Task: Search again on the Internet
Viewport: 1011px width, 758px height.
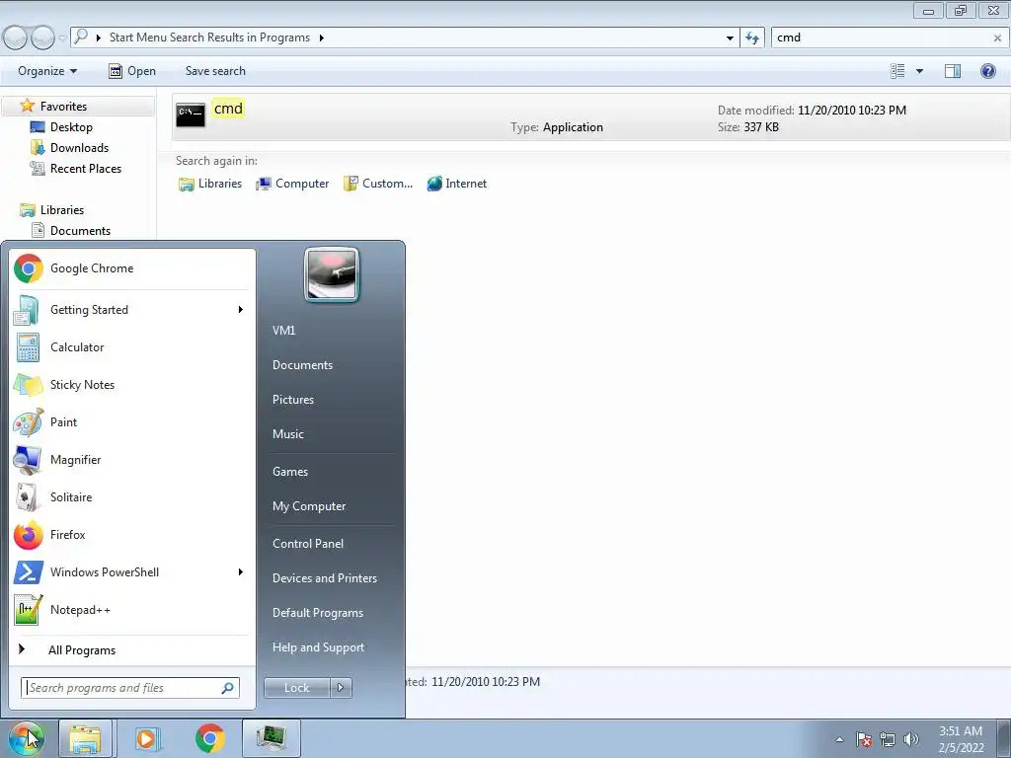Action: click(x=456, y=184)
